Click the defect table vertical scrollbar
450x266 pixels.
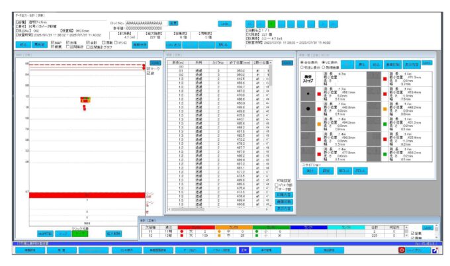[x=270, y=132]
